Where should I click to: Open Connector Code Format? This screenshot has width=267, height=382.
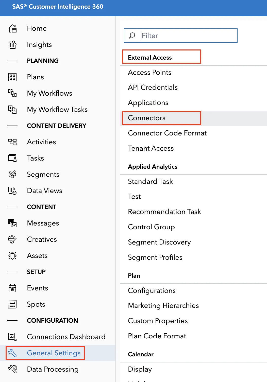[x=167, y=133]
